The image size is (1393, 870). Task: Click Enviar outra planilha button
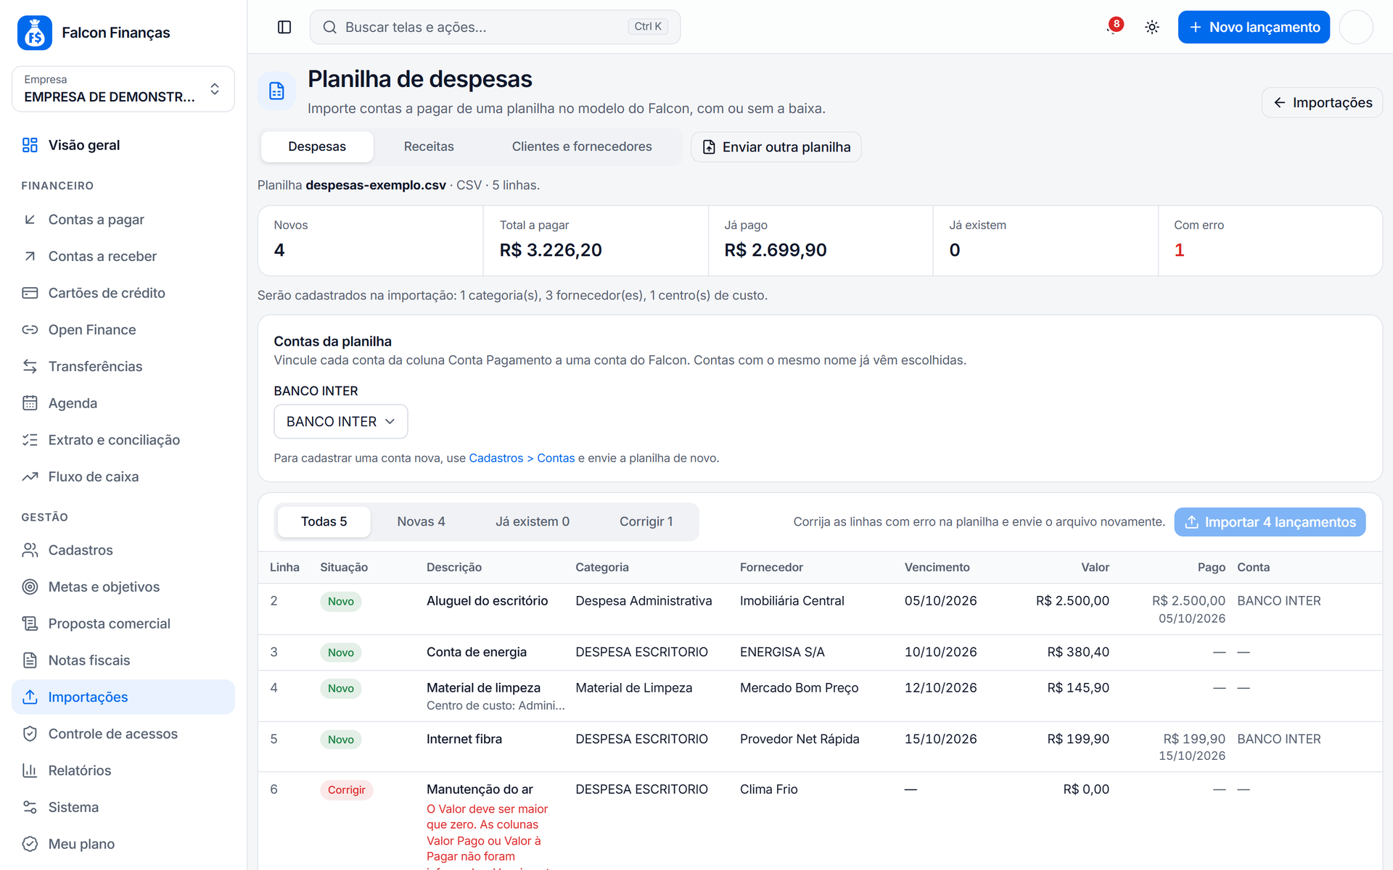[x=776, y=147]
